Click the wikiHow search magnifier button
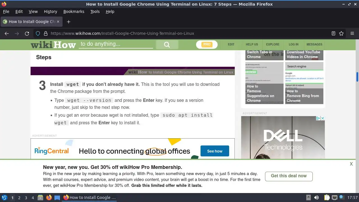 click(167, 45)
